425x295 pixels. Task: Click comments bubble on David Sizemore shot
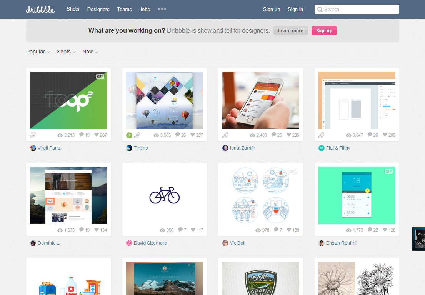point(180,229)
